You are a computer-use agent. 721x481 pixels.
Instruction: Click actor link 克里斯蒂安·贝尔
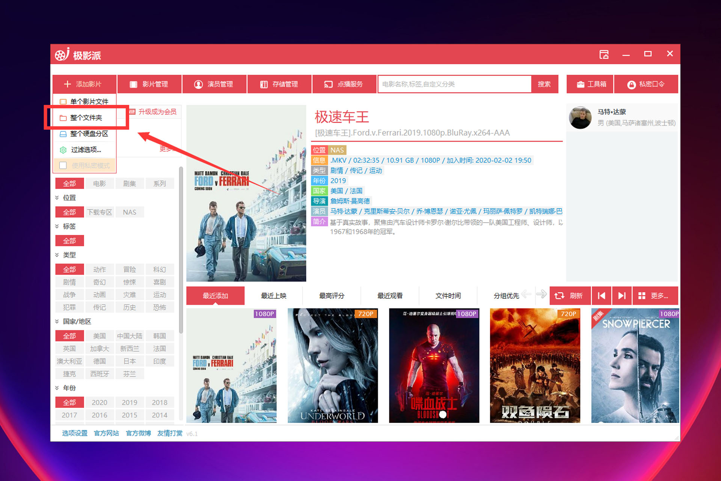[x=386, y=211]
